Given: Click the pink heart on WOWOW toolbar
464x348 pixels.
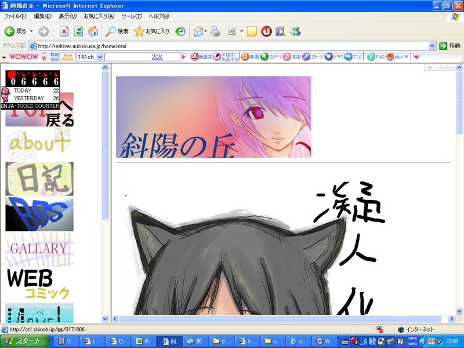Looking at the screenshot, I should pyautogui.click(x=416, y=57).
